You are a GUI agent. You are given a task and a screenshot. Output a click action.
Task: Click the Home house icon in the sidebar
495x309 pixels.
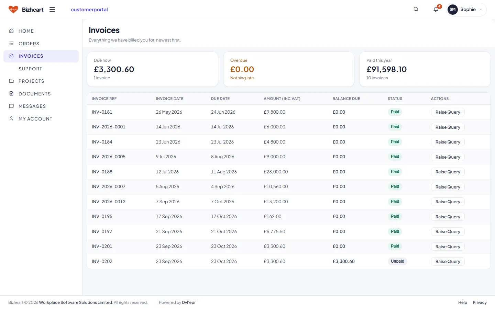(11, 31)
